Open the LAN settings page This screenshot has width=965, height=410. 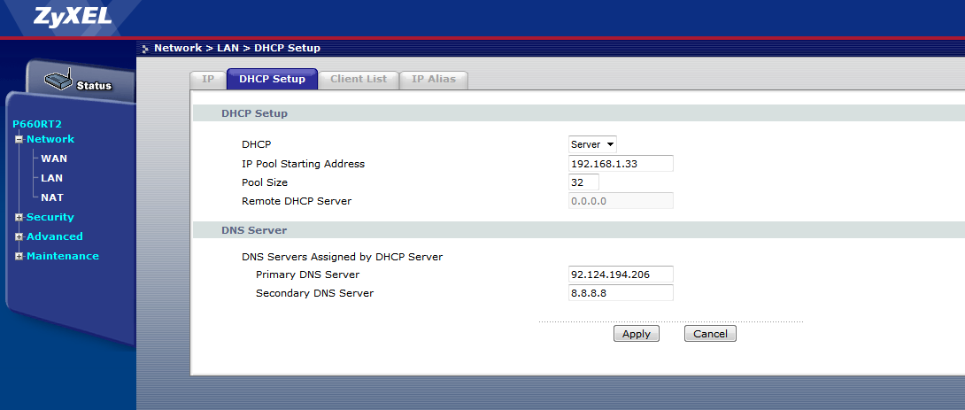(52, 178)
